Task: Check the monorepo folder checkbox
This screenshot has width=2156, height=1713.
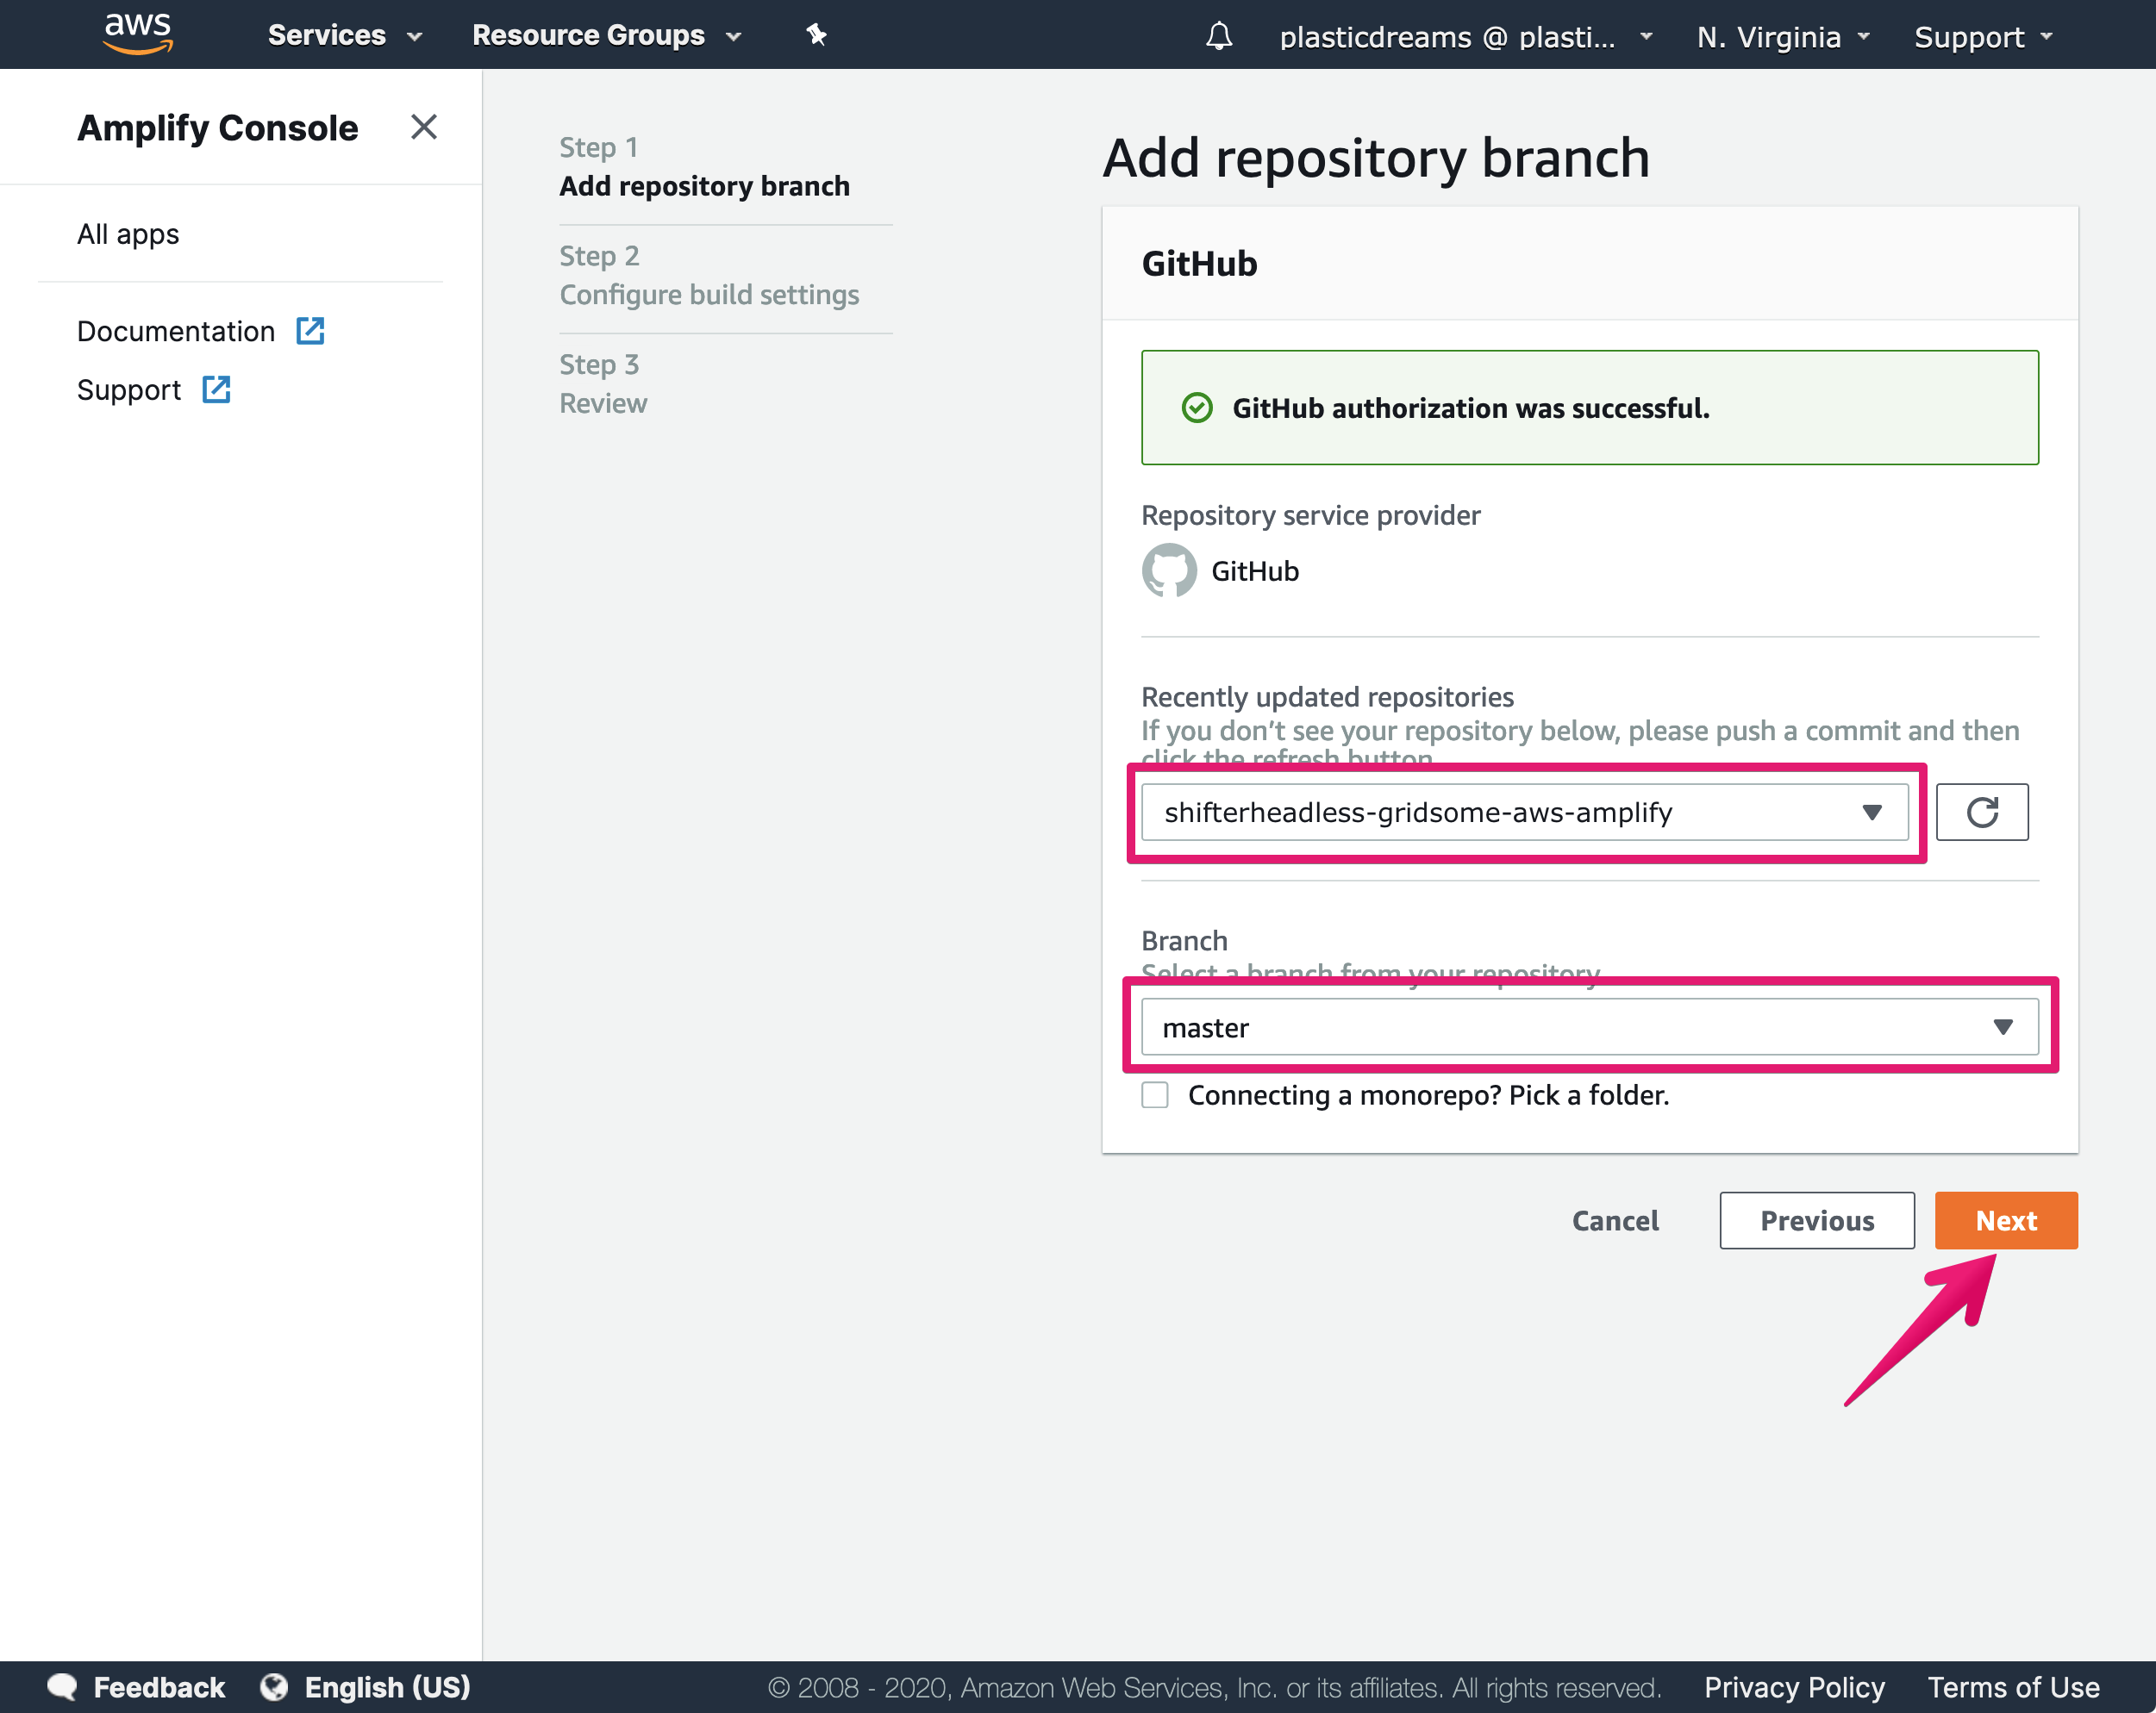Action: pyautogui.click(x=1155, y=1095)
